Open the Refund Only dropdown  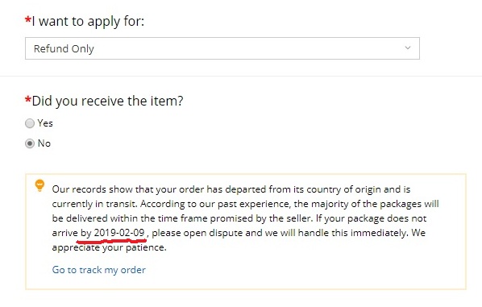click(x=222, y=48)
